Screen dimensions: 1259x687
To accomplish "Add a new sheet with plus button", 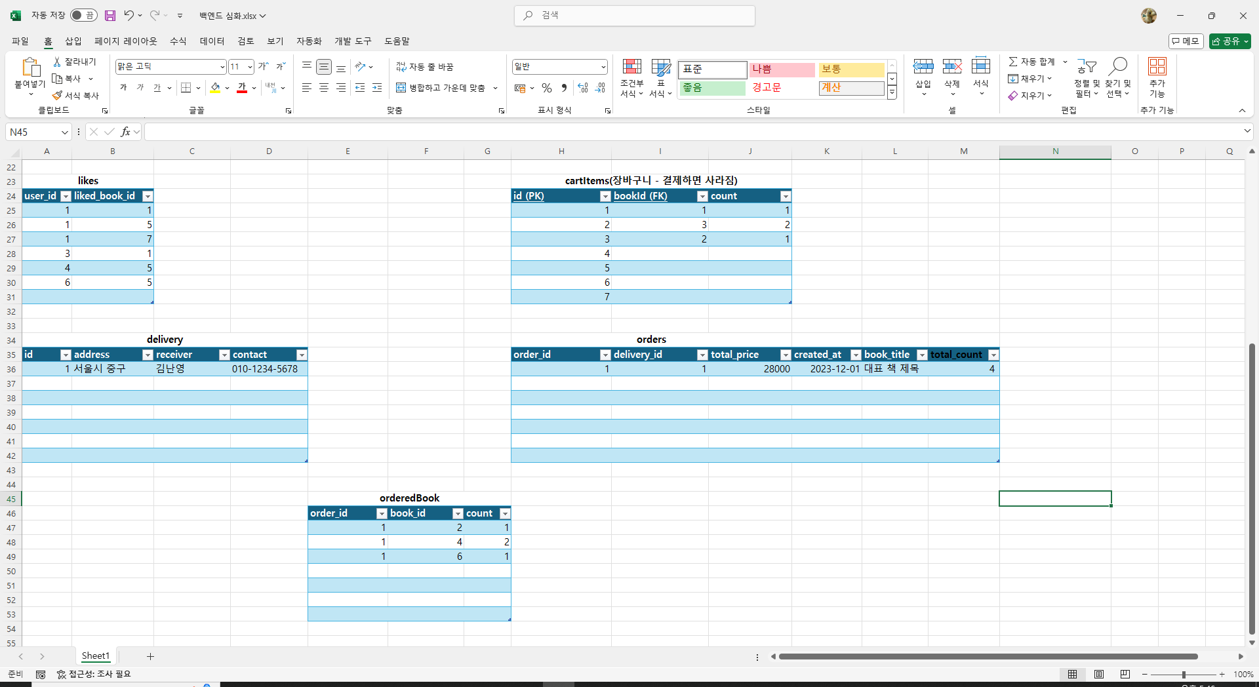I will coord(150,656).
